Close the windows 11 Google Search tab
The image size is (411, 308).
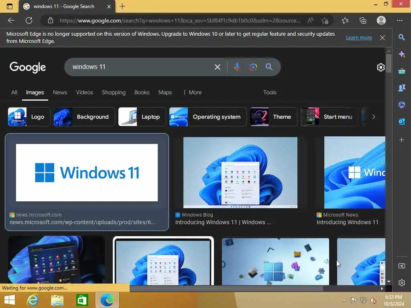click(x=109, y=6)
